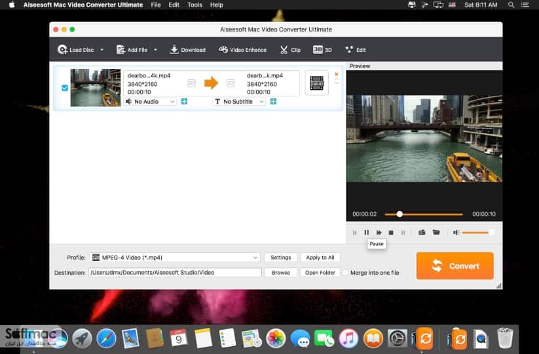Click the orange Convert button
This screenshot has height=354, width=539.
(455, 266)
